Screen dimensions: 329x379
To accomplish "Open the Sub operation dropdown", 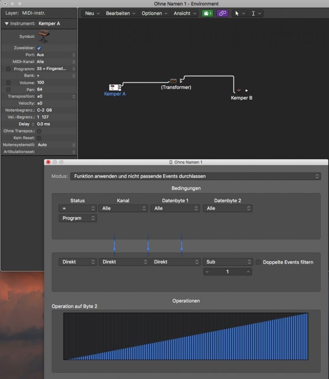I will tap(228, 262).
